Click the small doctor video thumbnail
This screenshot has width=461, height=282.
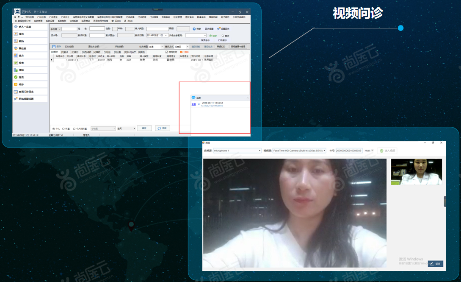[x=416, y=172]
